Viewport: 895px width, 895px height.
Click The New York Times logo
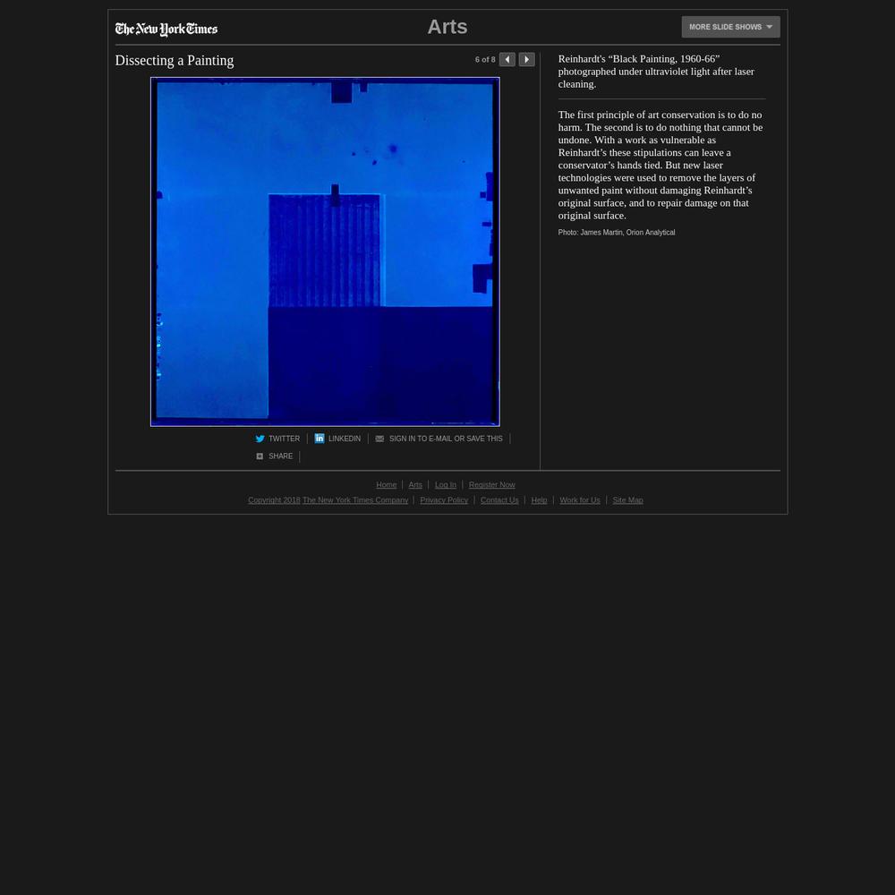coord(166,29)
